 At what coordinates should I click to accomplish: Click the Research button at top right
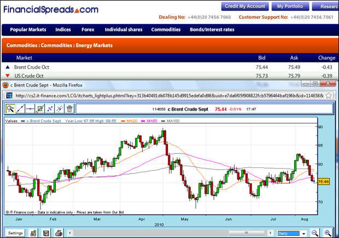(x=325, y=6)
